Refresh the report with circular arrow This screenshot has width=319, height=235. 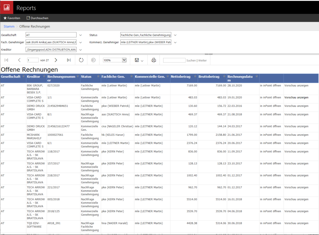pos(81,60)
